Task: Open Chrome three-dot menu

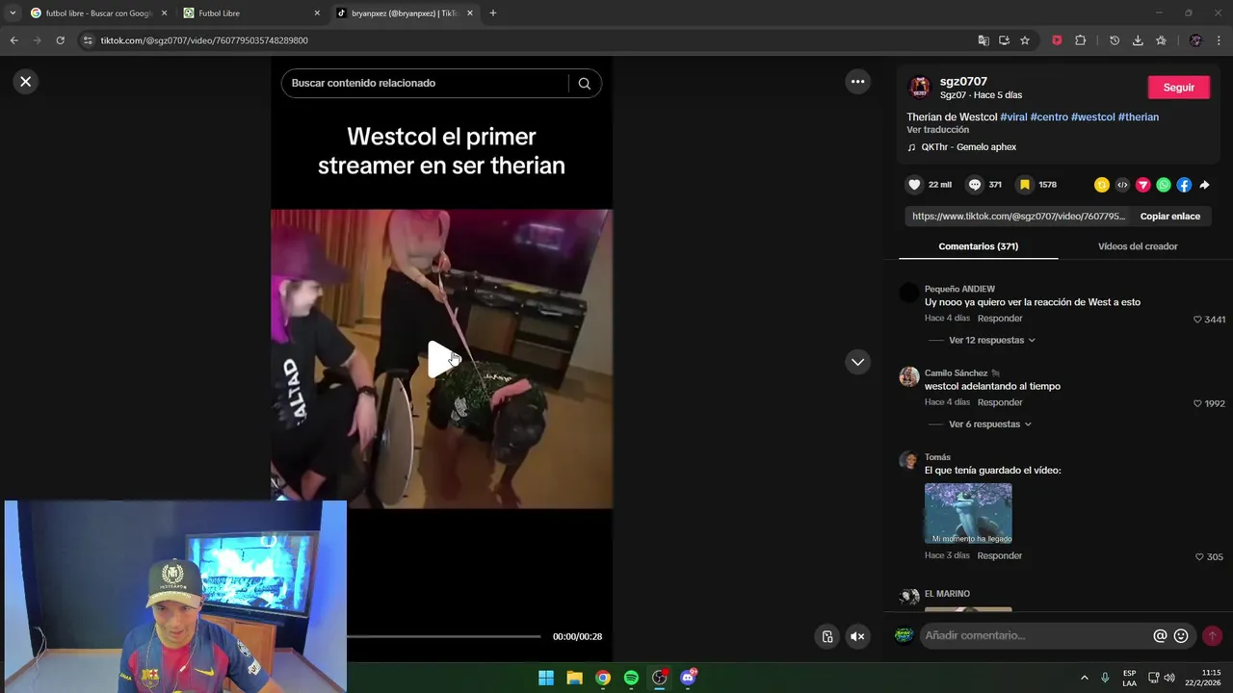Action: click(x=1220, y=40)
